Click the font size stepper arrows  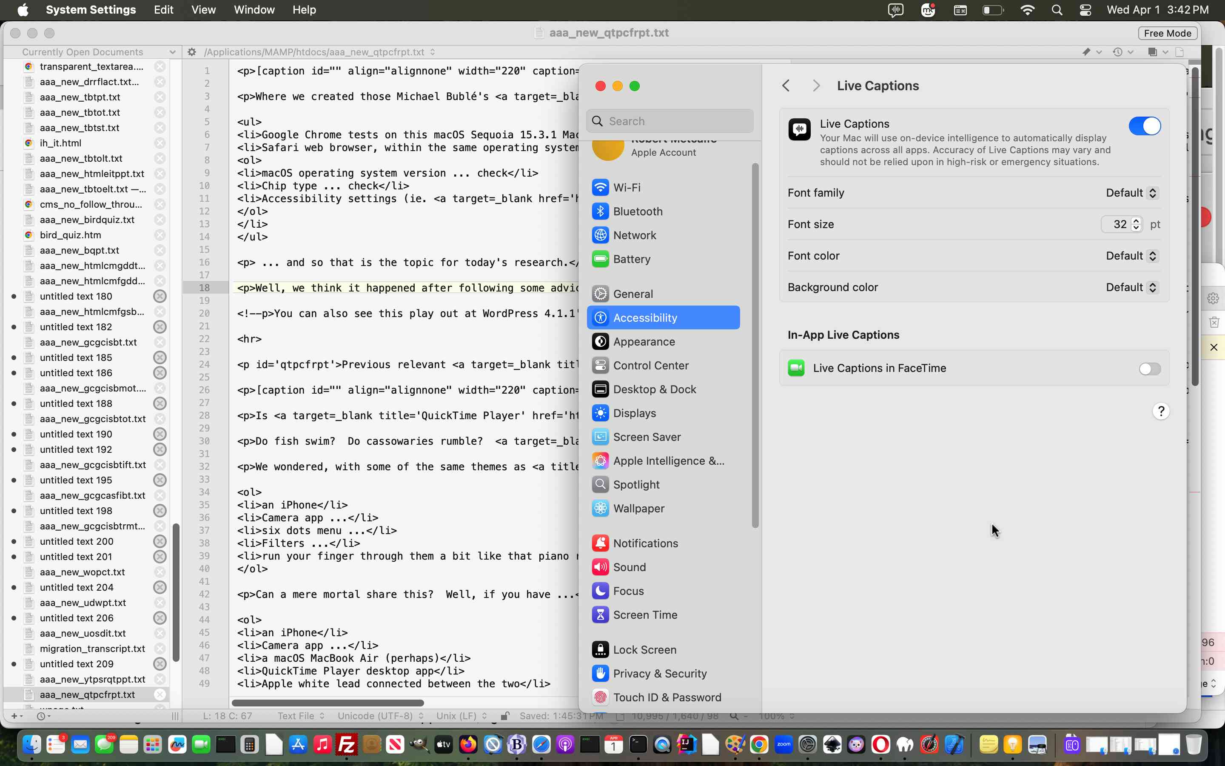coord(1136,224)
